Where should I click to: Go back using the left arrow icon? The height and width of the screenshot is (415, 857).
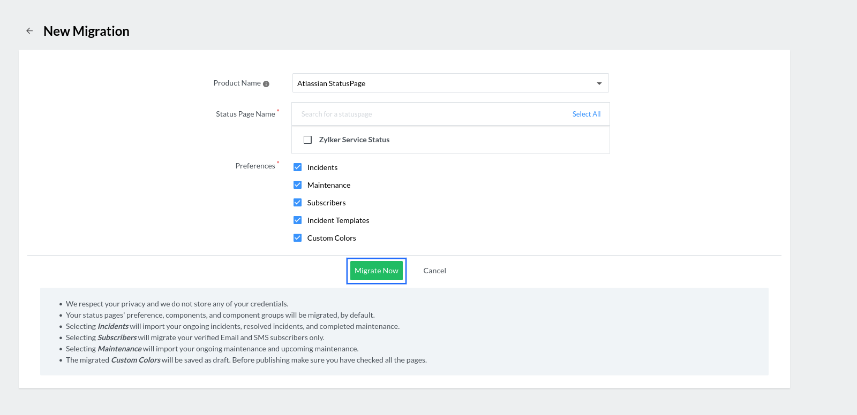pos(29,31)
